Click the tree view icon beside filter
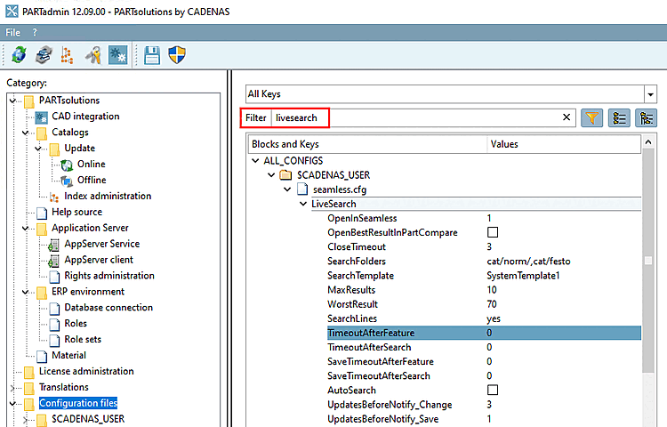This screenshot has height=427, width=667. 645,117
